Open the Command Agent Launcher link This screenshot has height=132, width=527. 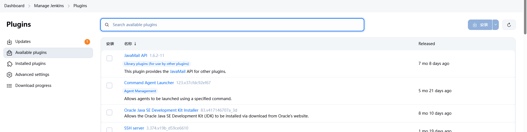[x=149, y=83]
